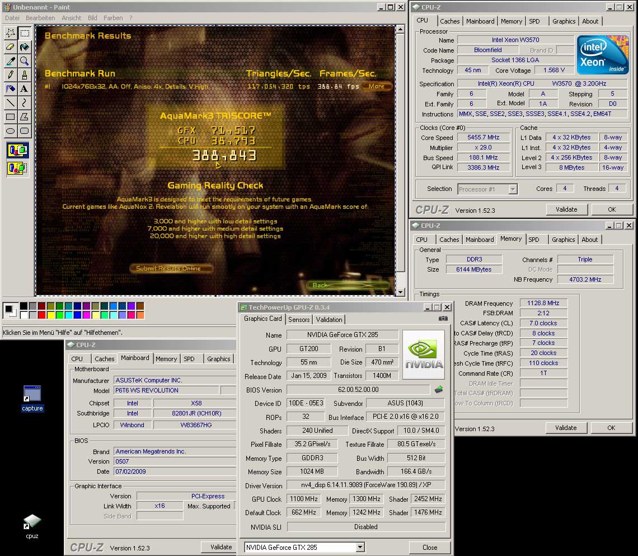This screenshot has width=638, height=556.
Task: Open the capture shortcut on the desktop
Action: (32, 398)
